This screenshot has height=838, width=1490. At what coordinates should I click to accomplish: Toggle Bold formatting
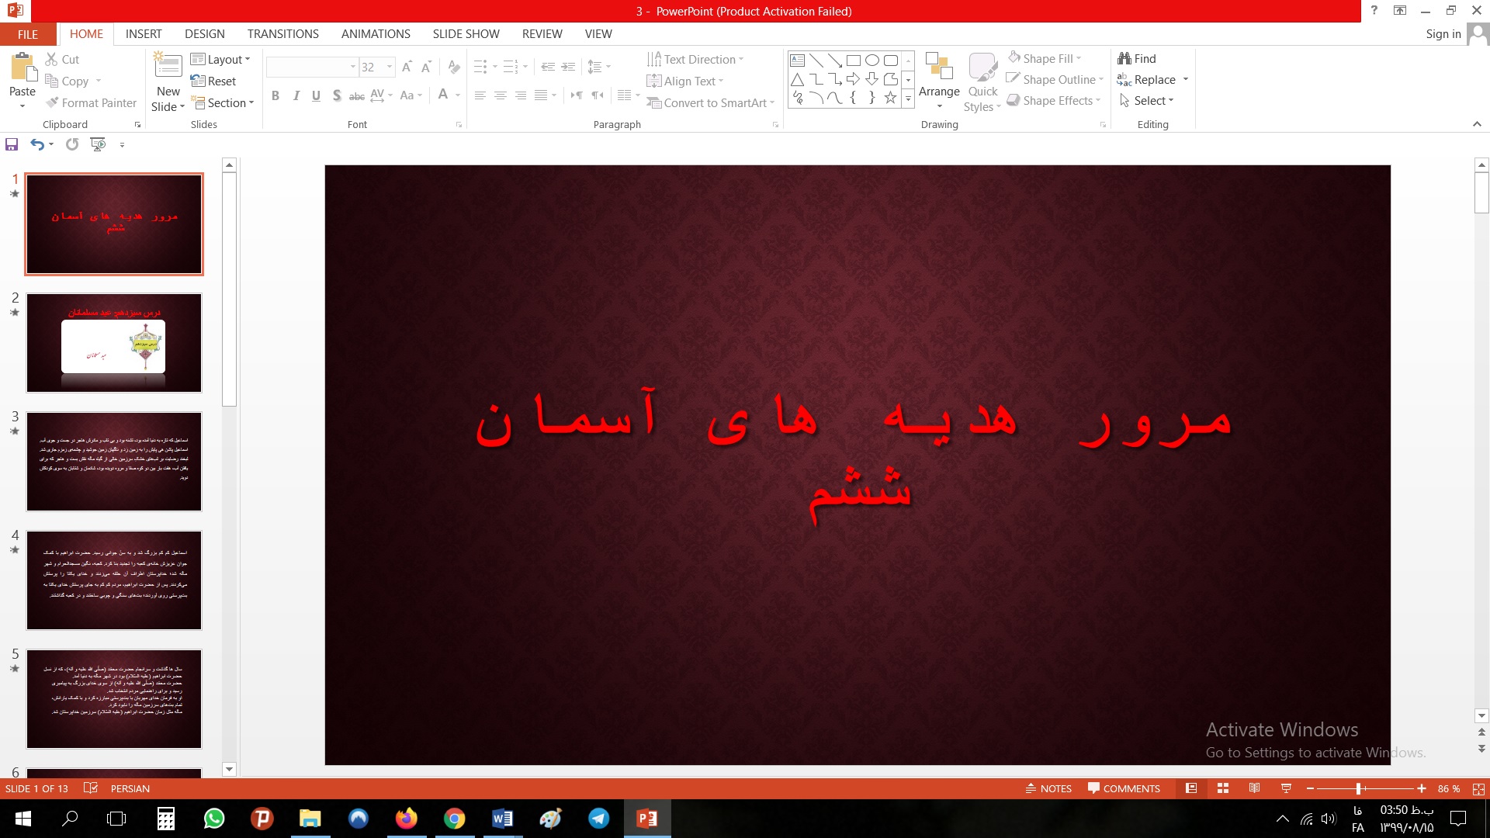pyautogui.click(x=275, y=95)
